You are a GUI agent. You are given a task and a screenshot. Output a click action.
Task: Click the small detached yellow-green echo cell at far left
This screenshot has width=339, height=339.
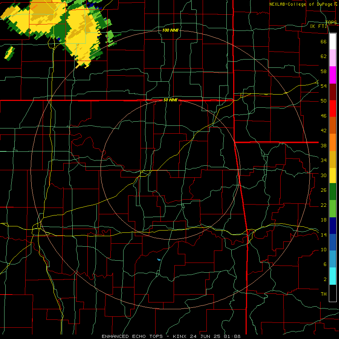tap(9, 53)
